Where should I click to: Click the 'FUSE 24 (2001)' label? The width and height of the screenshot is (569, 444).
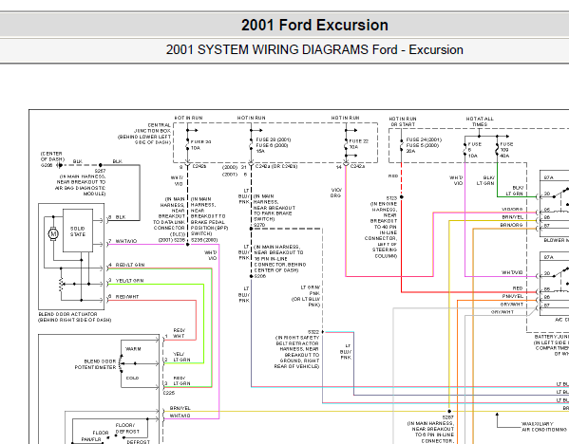tap(424, 139)
